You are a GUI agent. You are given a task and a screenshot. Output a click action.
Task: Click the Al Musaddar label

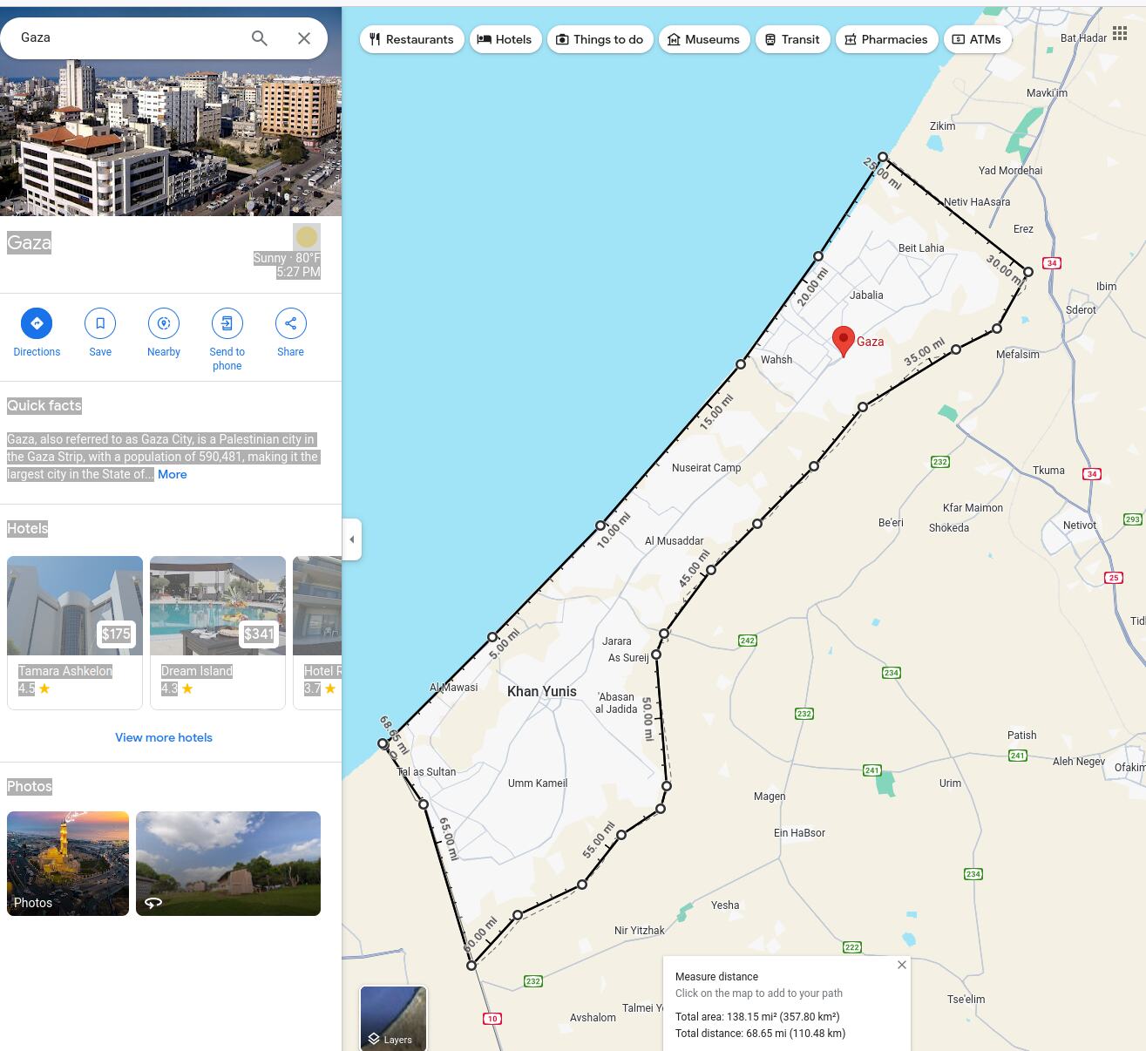coord(674,541)
